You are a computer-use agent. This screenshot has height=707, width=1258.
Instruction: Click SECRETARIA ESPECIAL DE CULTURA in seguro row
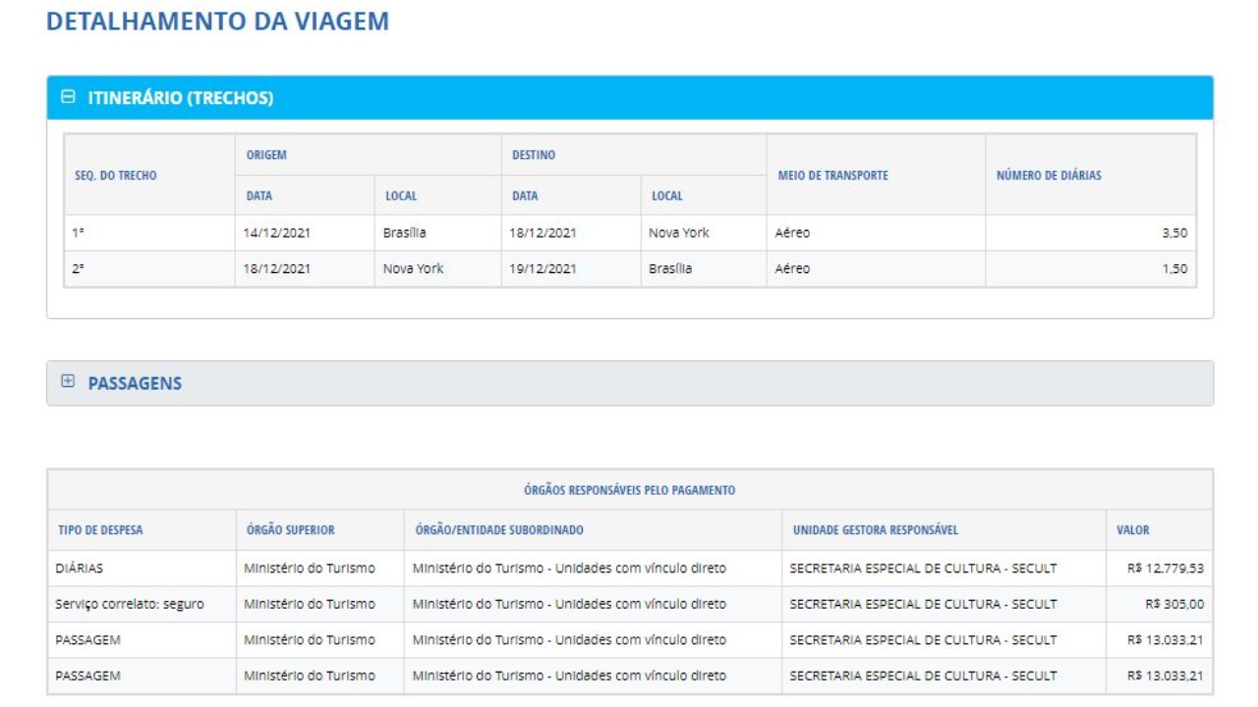coord(923,604)
